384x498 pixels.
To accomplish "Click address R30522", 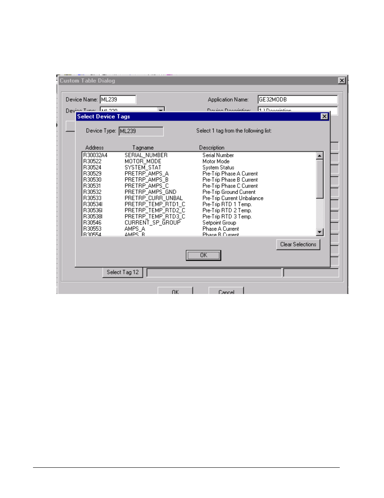I will point(92,161).
